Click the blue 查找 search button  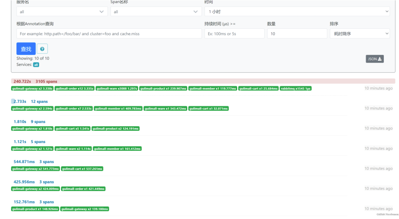[x=26, y=49]
